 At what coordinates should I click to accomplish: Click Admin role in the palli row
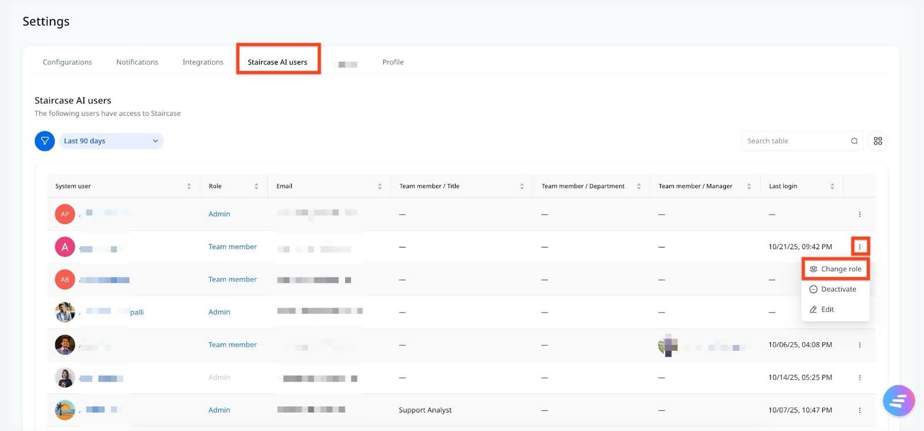point(219,312)
